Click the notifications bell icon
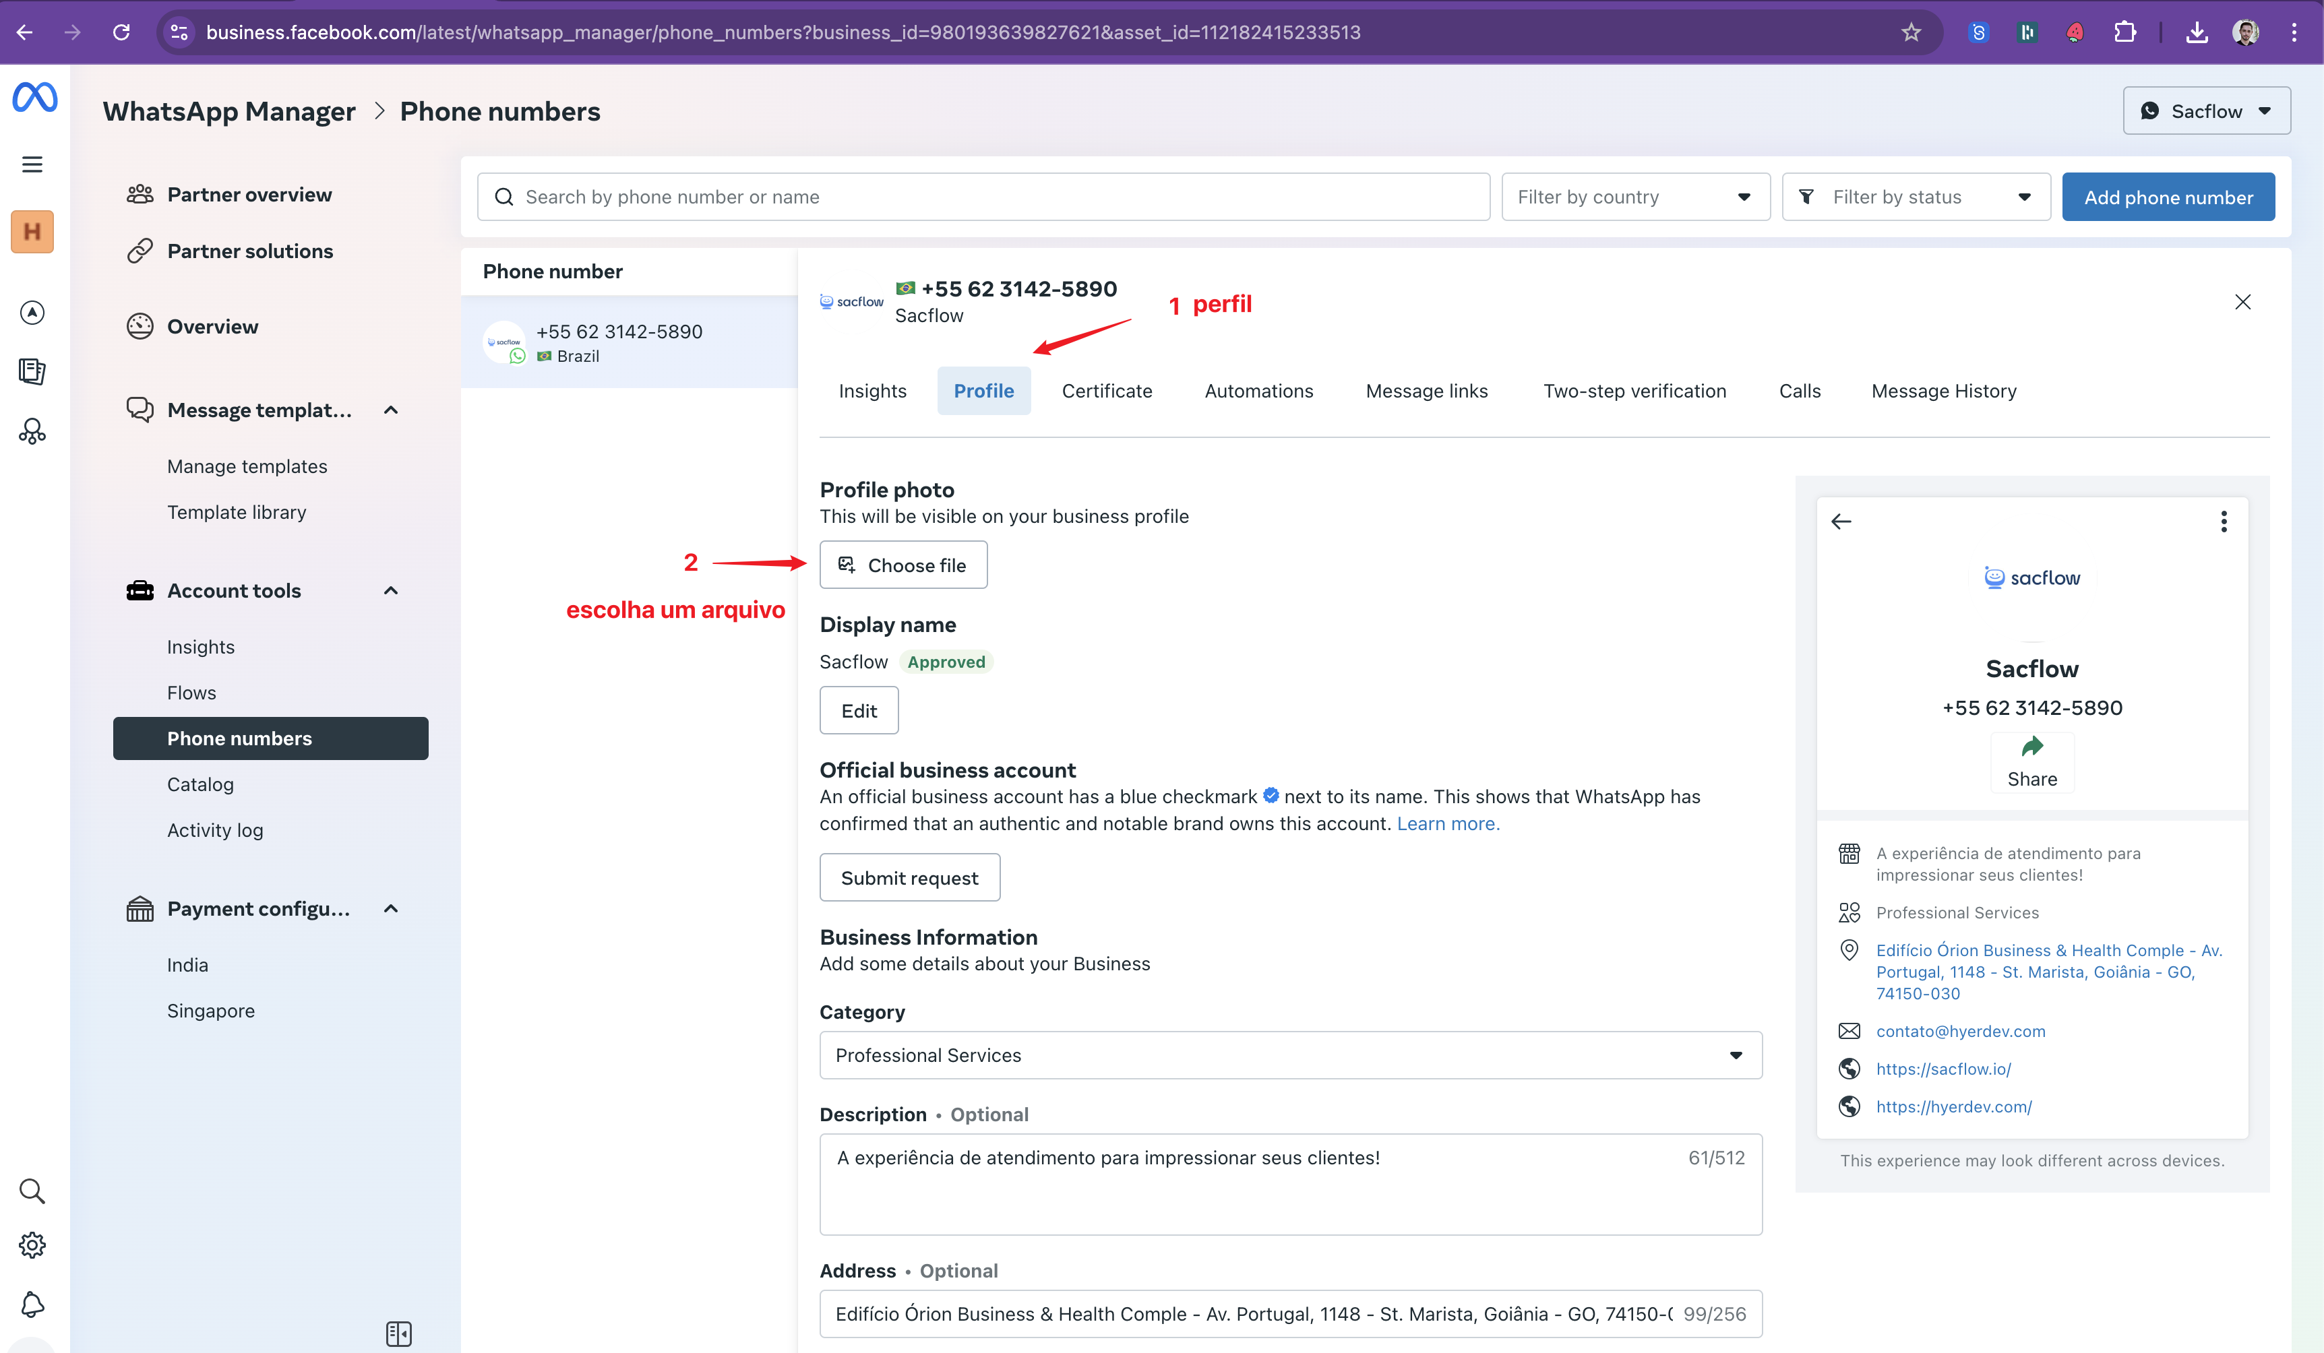 coord(32,1303)
